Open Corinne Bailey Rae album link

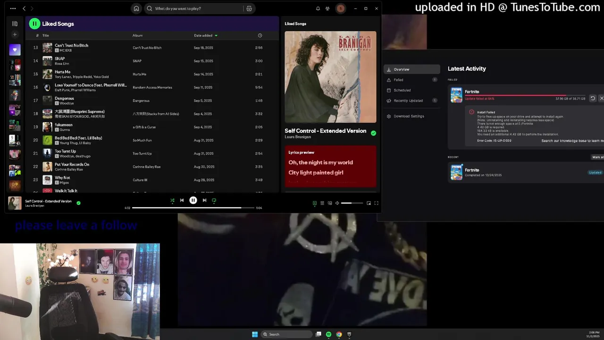click(147, 167)
